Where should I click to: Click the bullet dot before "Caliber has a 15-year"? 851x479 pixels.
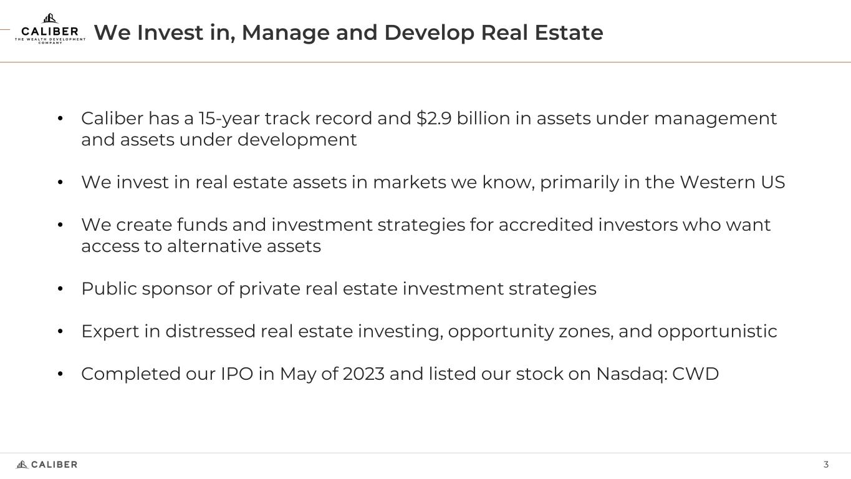pos(60,119)
